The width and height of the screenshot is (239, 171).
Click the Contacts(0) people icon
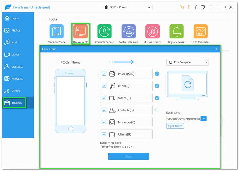pos(112,110)
